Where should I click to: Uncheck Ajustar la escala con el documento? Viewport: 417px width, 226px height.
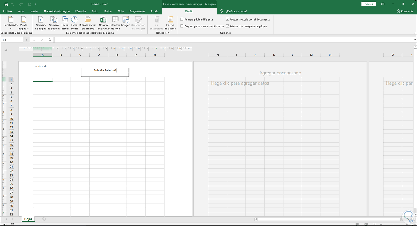(227, 19)
